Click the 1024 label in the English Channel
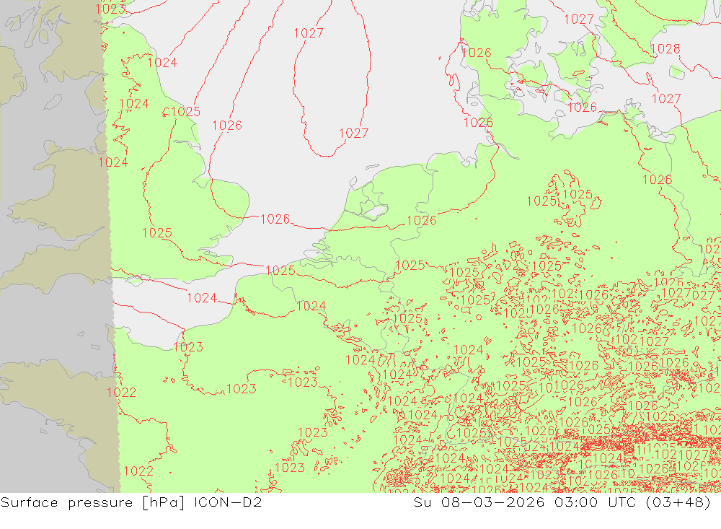721x529 pixels. pos(202,298)
